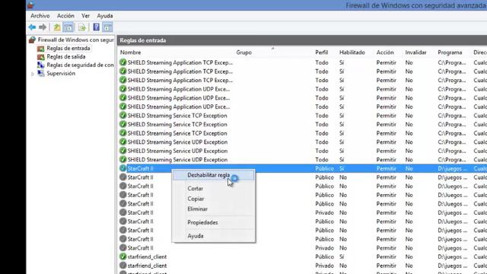Click the Up one level folder icon
This screenshot has height=274, width=487.
point(57,27)
